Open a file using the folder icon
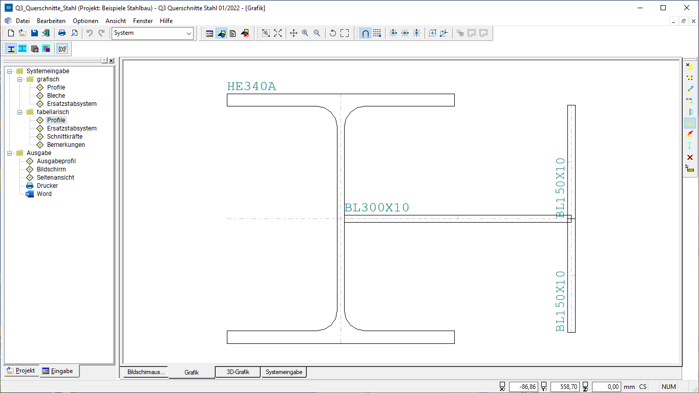This screenshot has height=393, width=699. coord(23,33)
